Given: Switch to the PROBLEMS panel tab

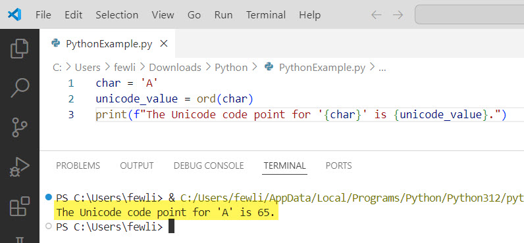Looking at the screenshot, I should click(78, 166).
